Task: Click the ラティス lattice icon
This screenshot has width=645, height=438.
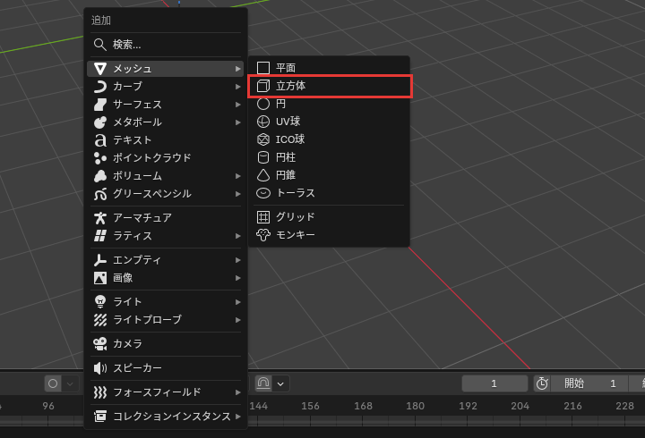Action: [x=100, y=236]
